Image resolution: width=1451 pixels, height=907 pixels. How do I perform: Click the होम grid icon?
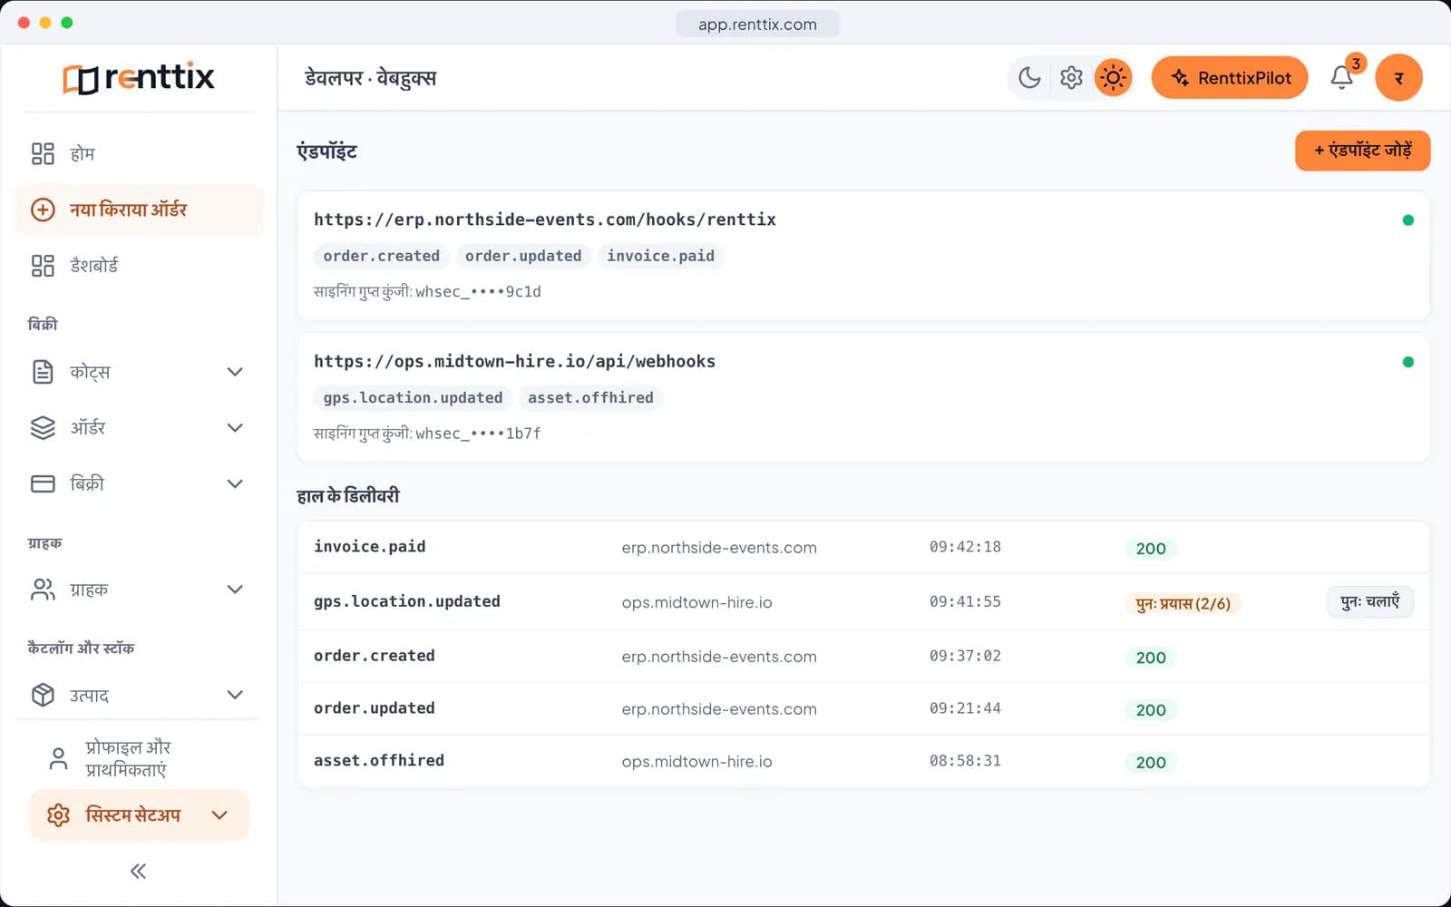43,153
